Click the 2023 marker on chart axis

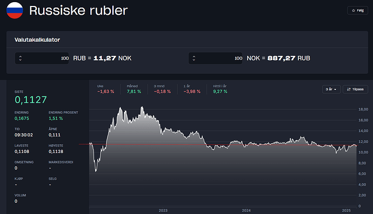[163, 210]
